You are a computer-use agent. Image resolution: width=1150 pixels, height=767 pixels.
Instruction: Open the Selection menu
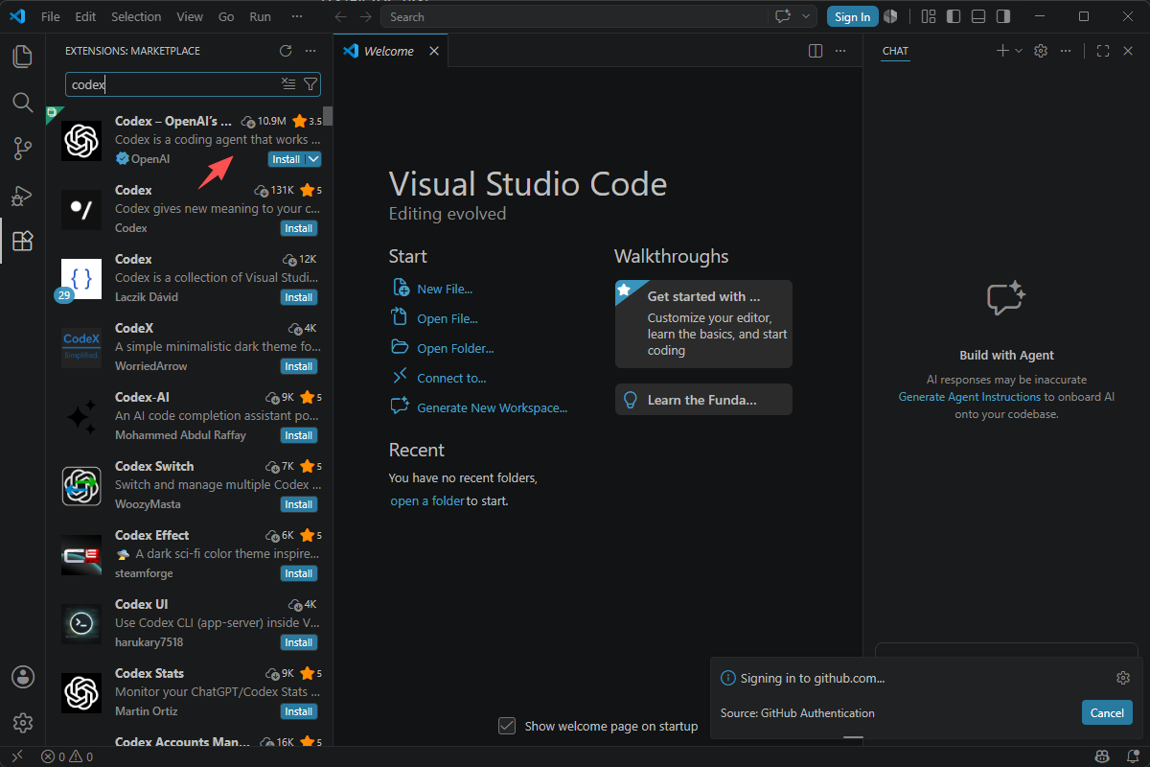[x=136, y=16]
